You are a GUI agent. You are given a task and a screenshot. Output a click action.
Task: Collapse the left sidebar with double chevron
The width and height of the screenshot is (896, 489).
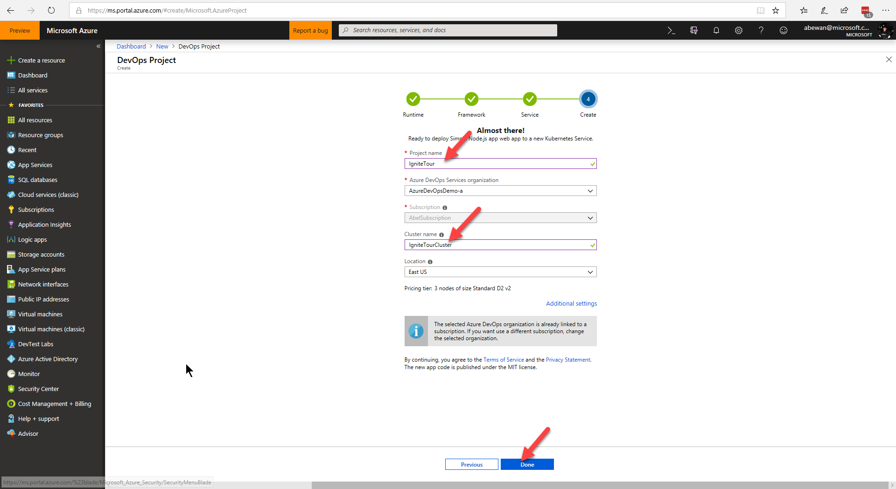click(x=98, y=46)
